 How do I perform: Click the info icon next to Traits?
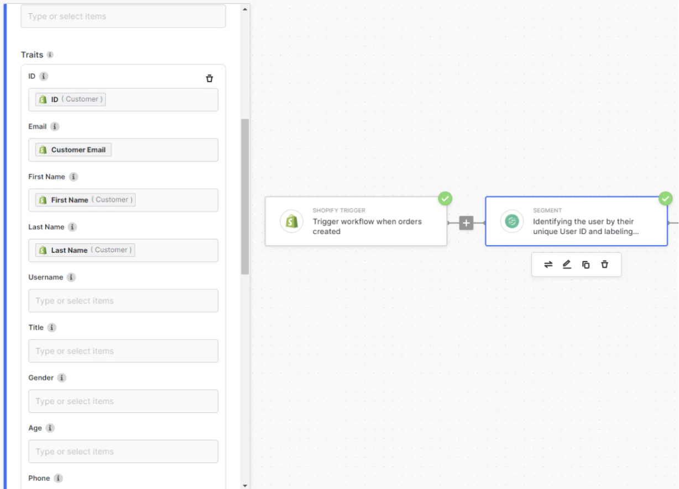coord(50,55)
